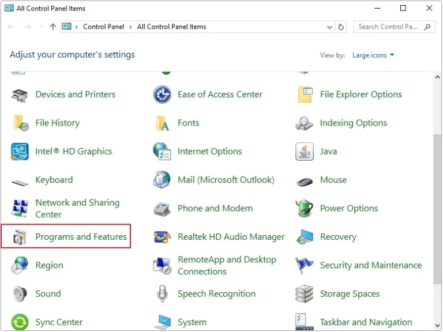
Task: Focus the Search Control Panel field
Action: coord(395,27)
